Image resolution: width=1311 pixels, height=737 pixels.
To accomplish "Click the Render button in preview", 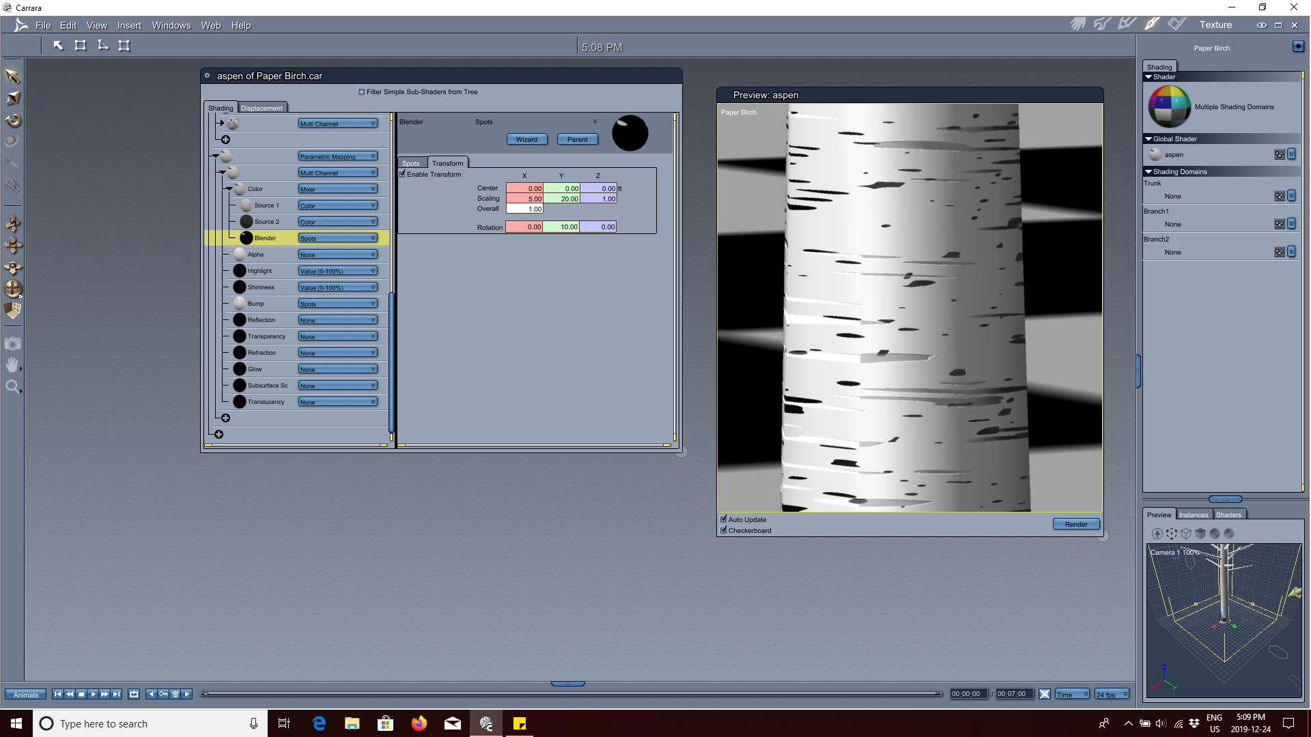I will tap(1075, 524).
